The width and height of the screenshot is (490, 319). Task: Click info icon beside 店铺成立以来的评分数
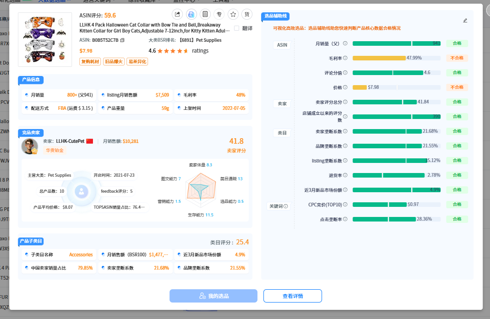[x=345, y=117]
